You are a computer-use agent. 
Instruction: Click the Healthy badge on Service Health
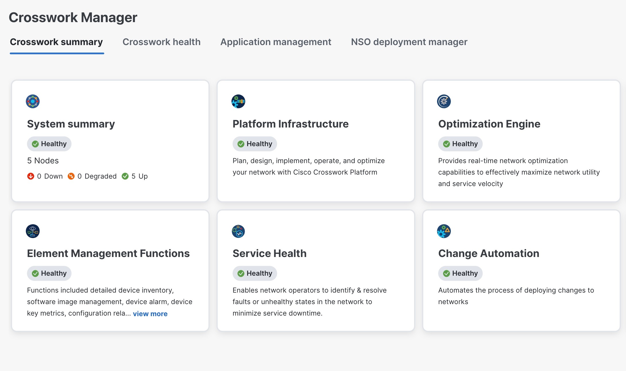click(x=254, y=273)
